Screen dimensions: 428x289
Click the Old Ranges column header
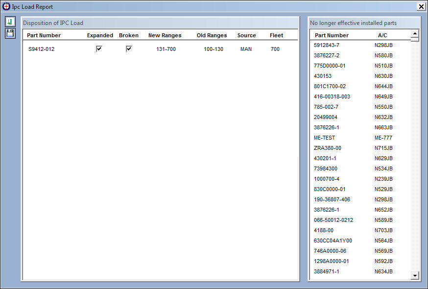(212, 35)
